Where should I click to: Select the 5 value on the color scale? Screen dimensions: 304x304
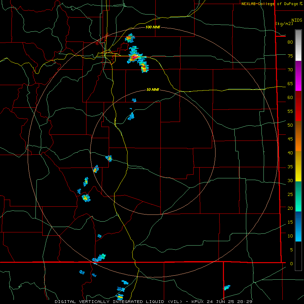click(292, 250)
